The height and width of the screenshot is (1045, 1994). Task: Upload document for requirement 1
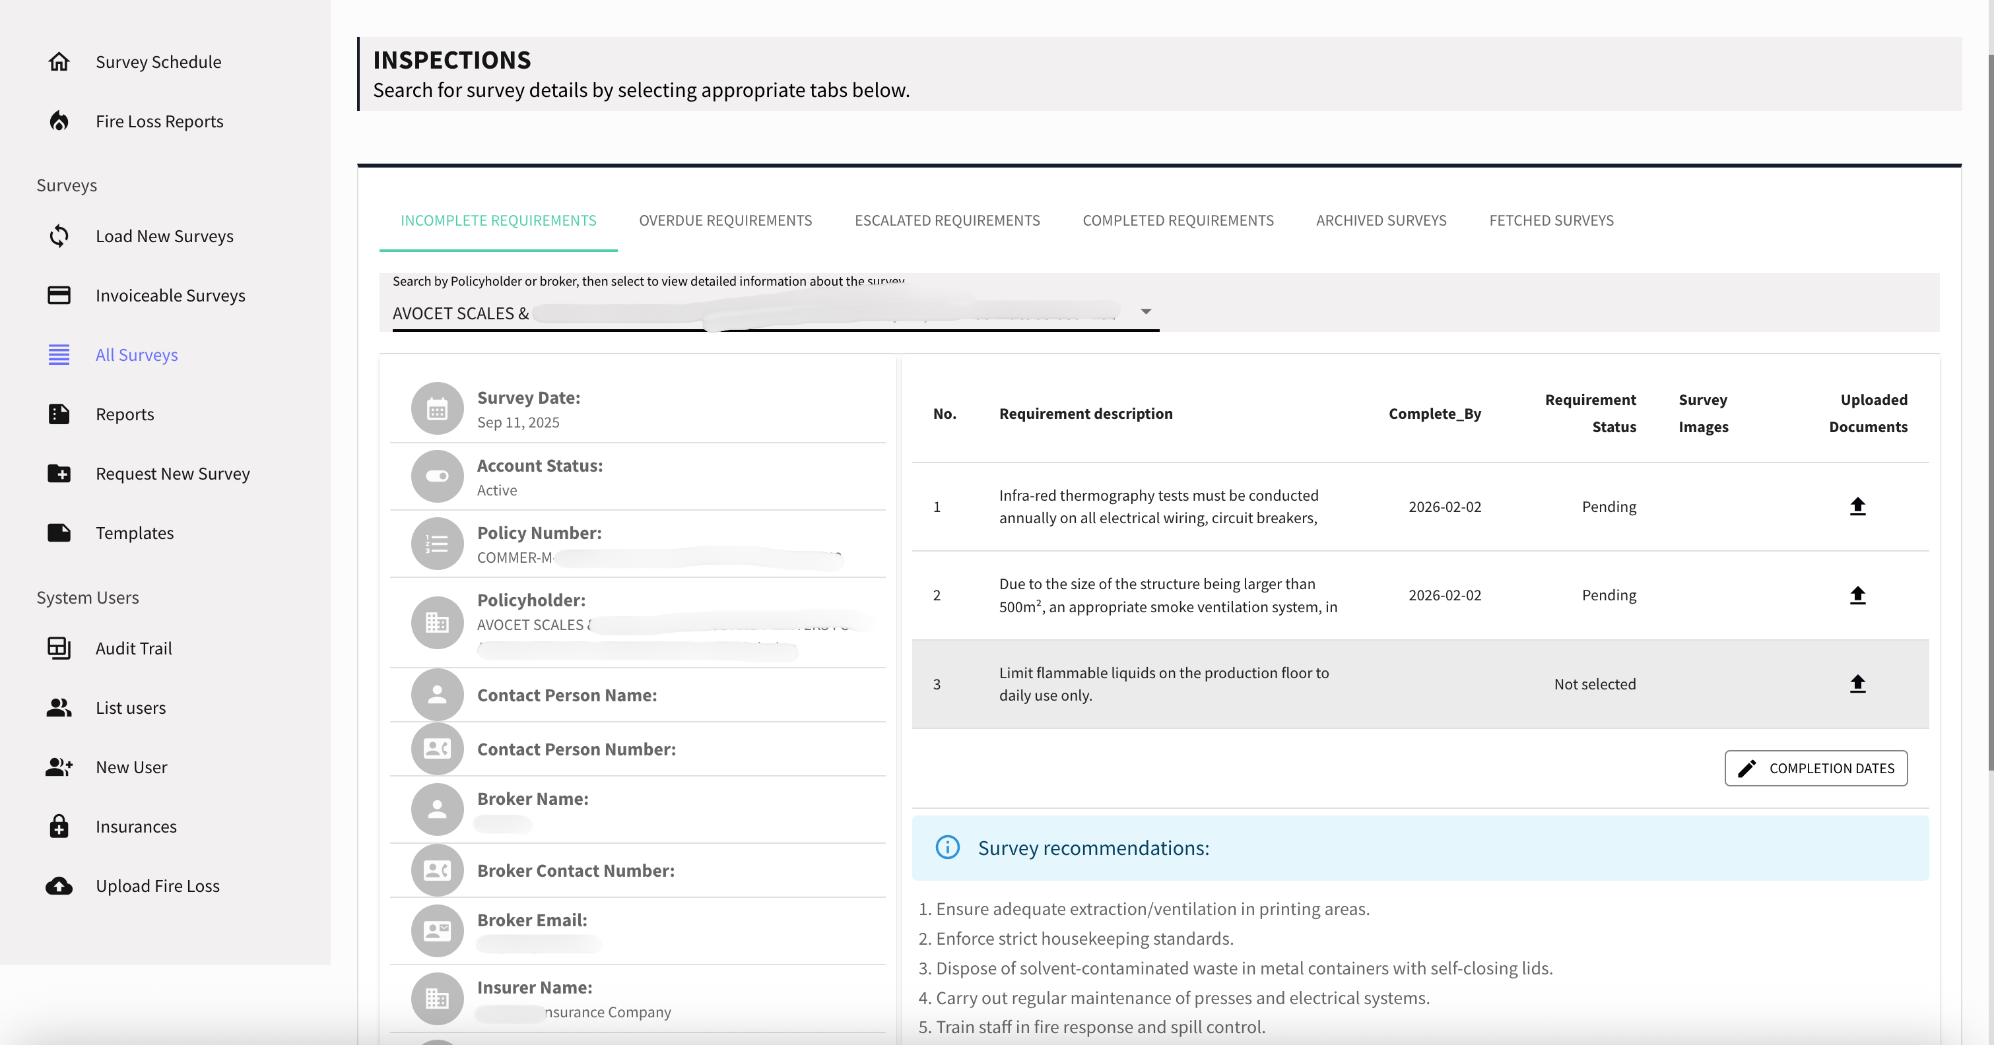(1857, 507)
